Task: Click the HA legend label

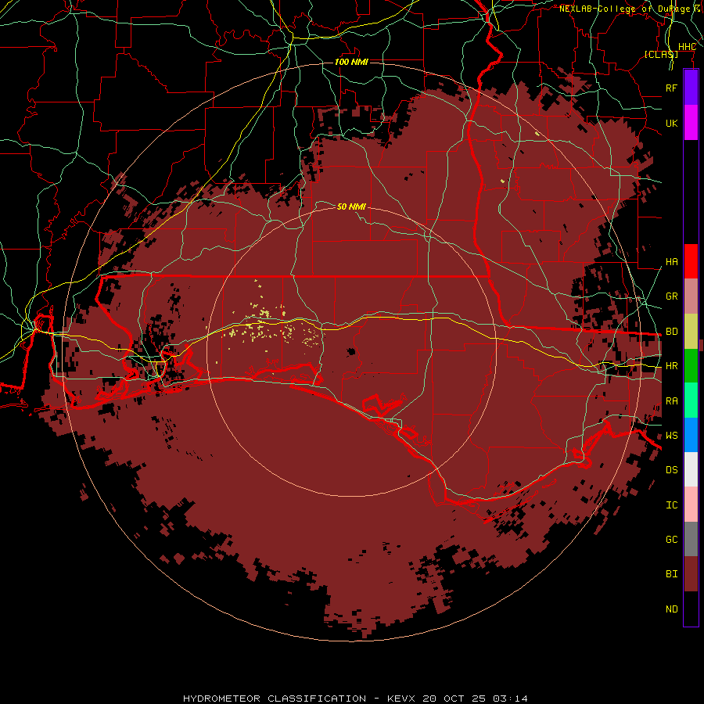Action: 671,261
